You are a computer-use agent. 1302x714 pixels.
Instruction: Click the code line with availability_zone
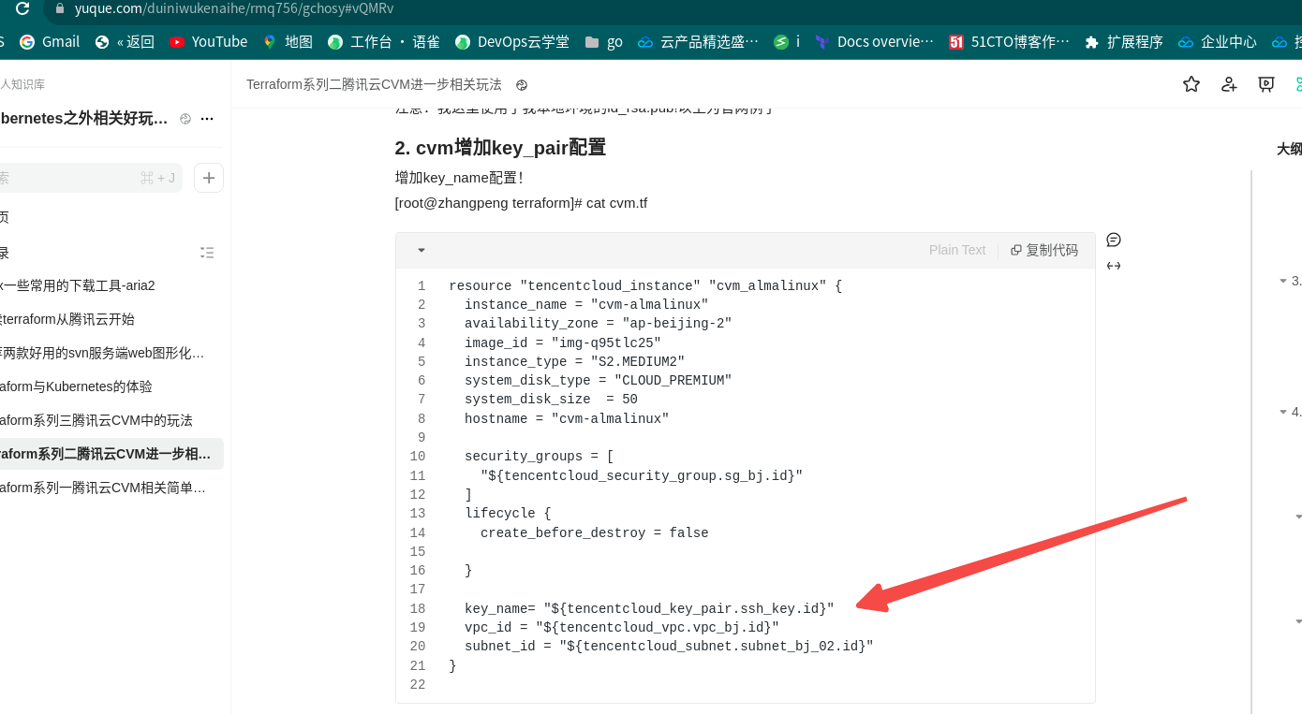[x=599, y=324]
